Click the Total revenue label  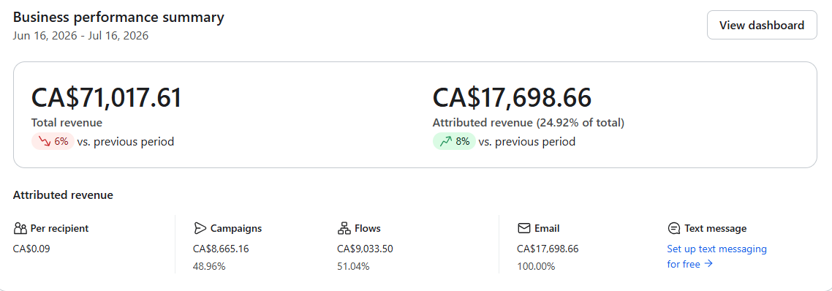(x=67, y=123)
